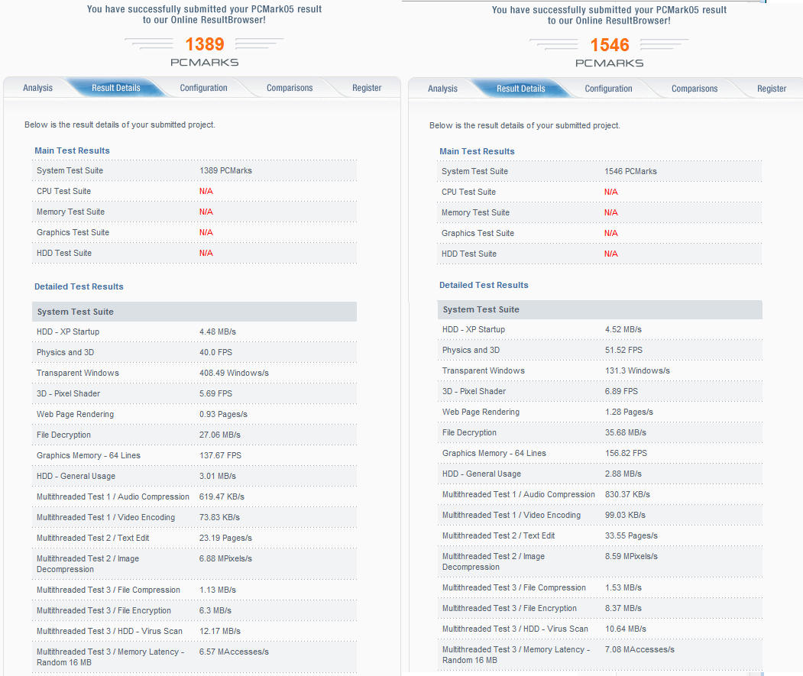Switch to Configuration tab in the 1546 result

(608, 89)
